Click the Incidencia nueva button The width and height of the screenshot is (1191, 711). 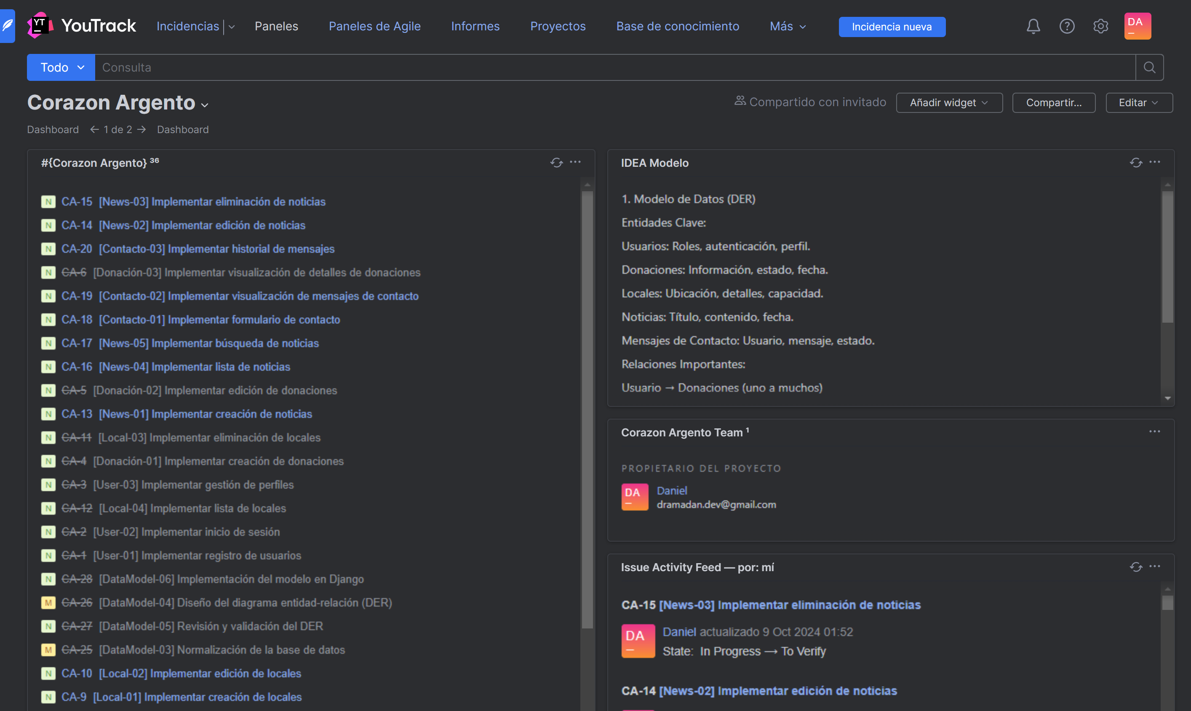tap(891, 27)
